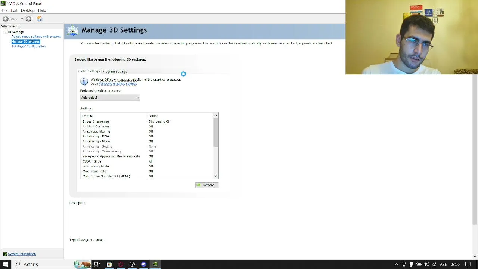Select the Antialiasing - Transparency row
Viewport: 478px width, 269px height.
click(x=148, y=151)
